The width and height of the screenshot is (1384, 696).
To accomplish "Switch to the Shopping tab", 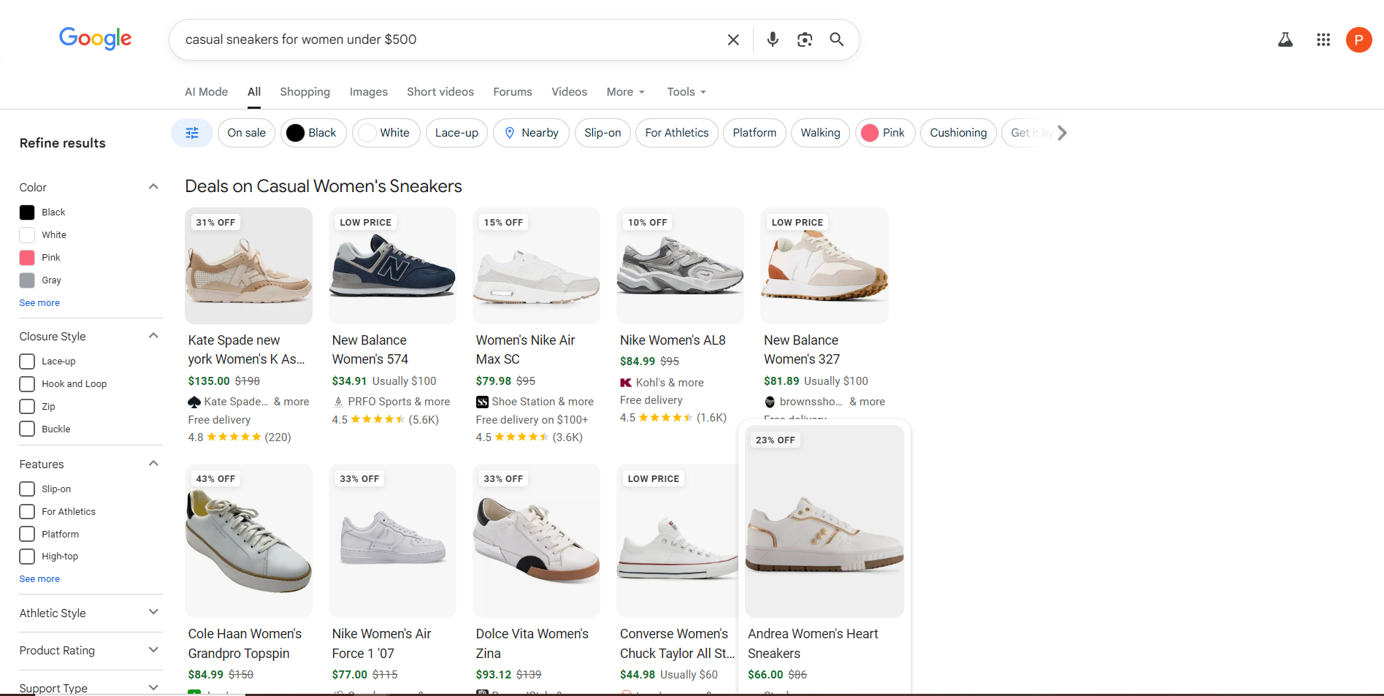I will tap(305, 92).
